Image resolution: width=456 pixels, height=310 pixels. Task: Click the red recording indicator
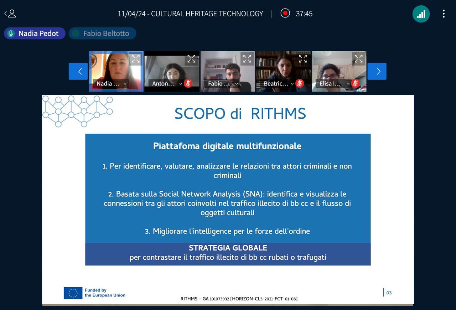tap(285, 14)
